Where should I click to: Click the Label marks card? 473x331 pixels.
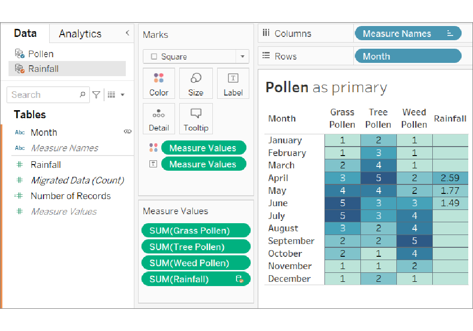click(x=233, y=84)
